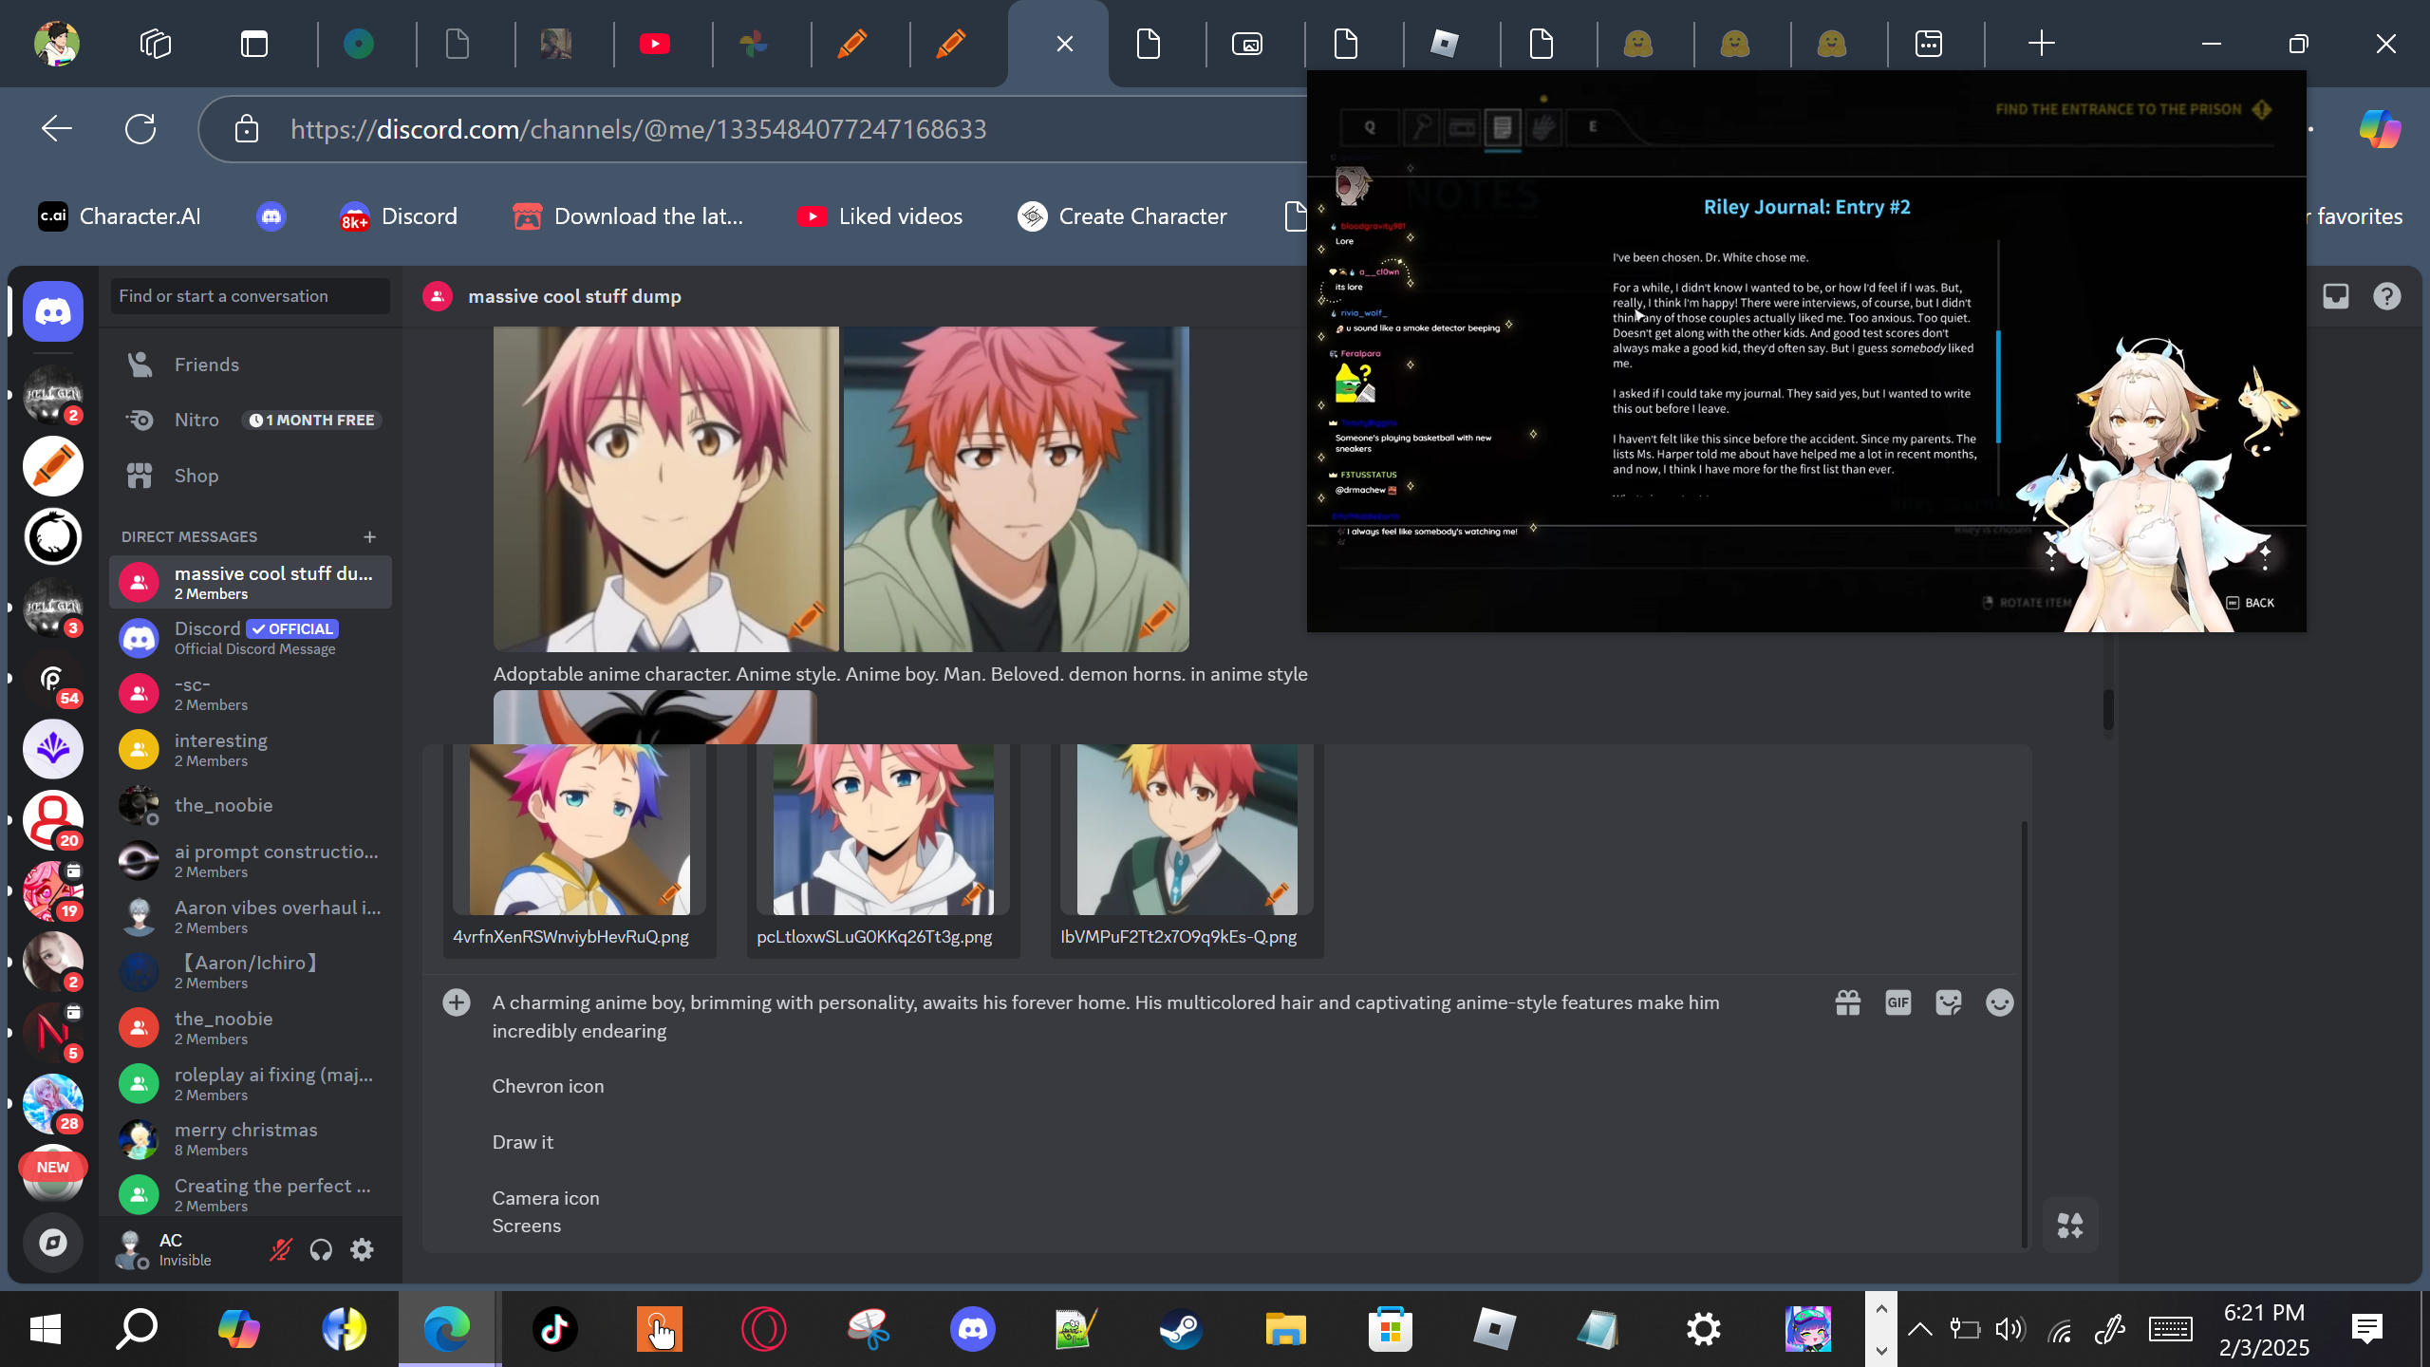Open the pink-haired anime boy image in chat
2430x1367 pixels.
coord(666,490)
